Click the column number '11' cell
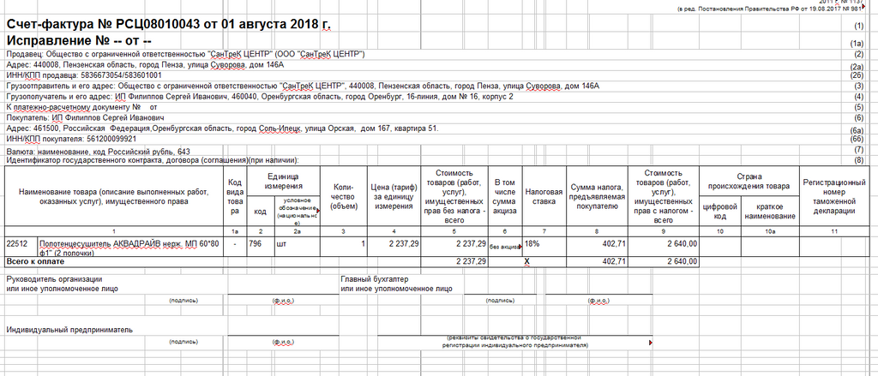Screen dimensions: 878x376 tap(834, 231)
